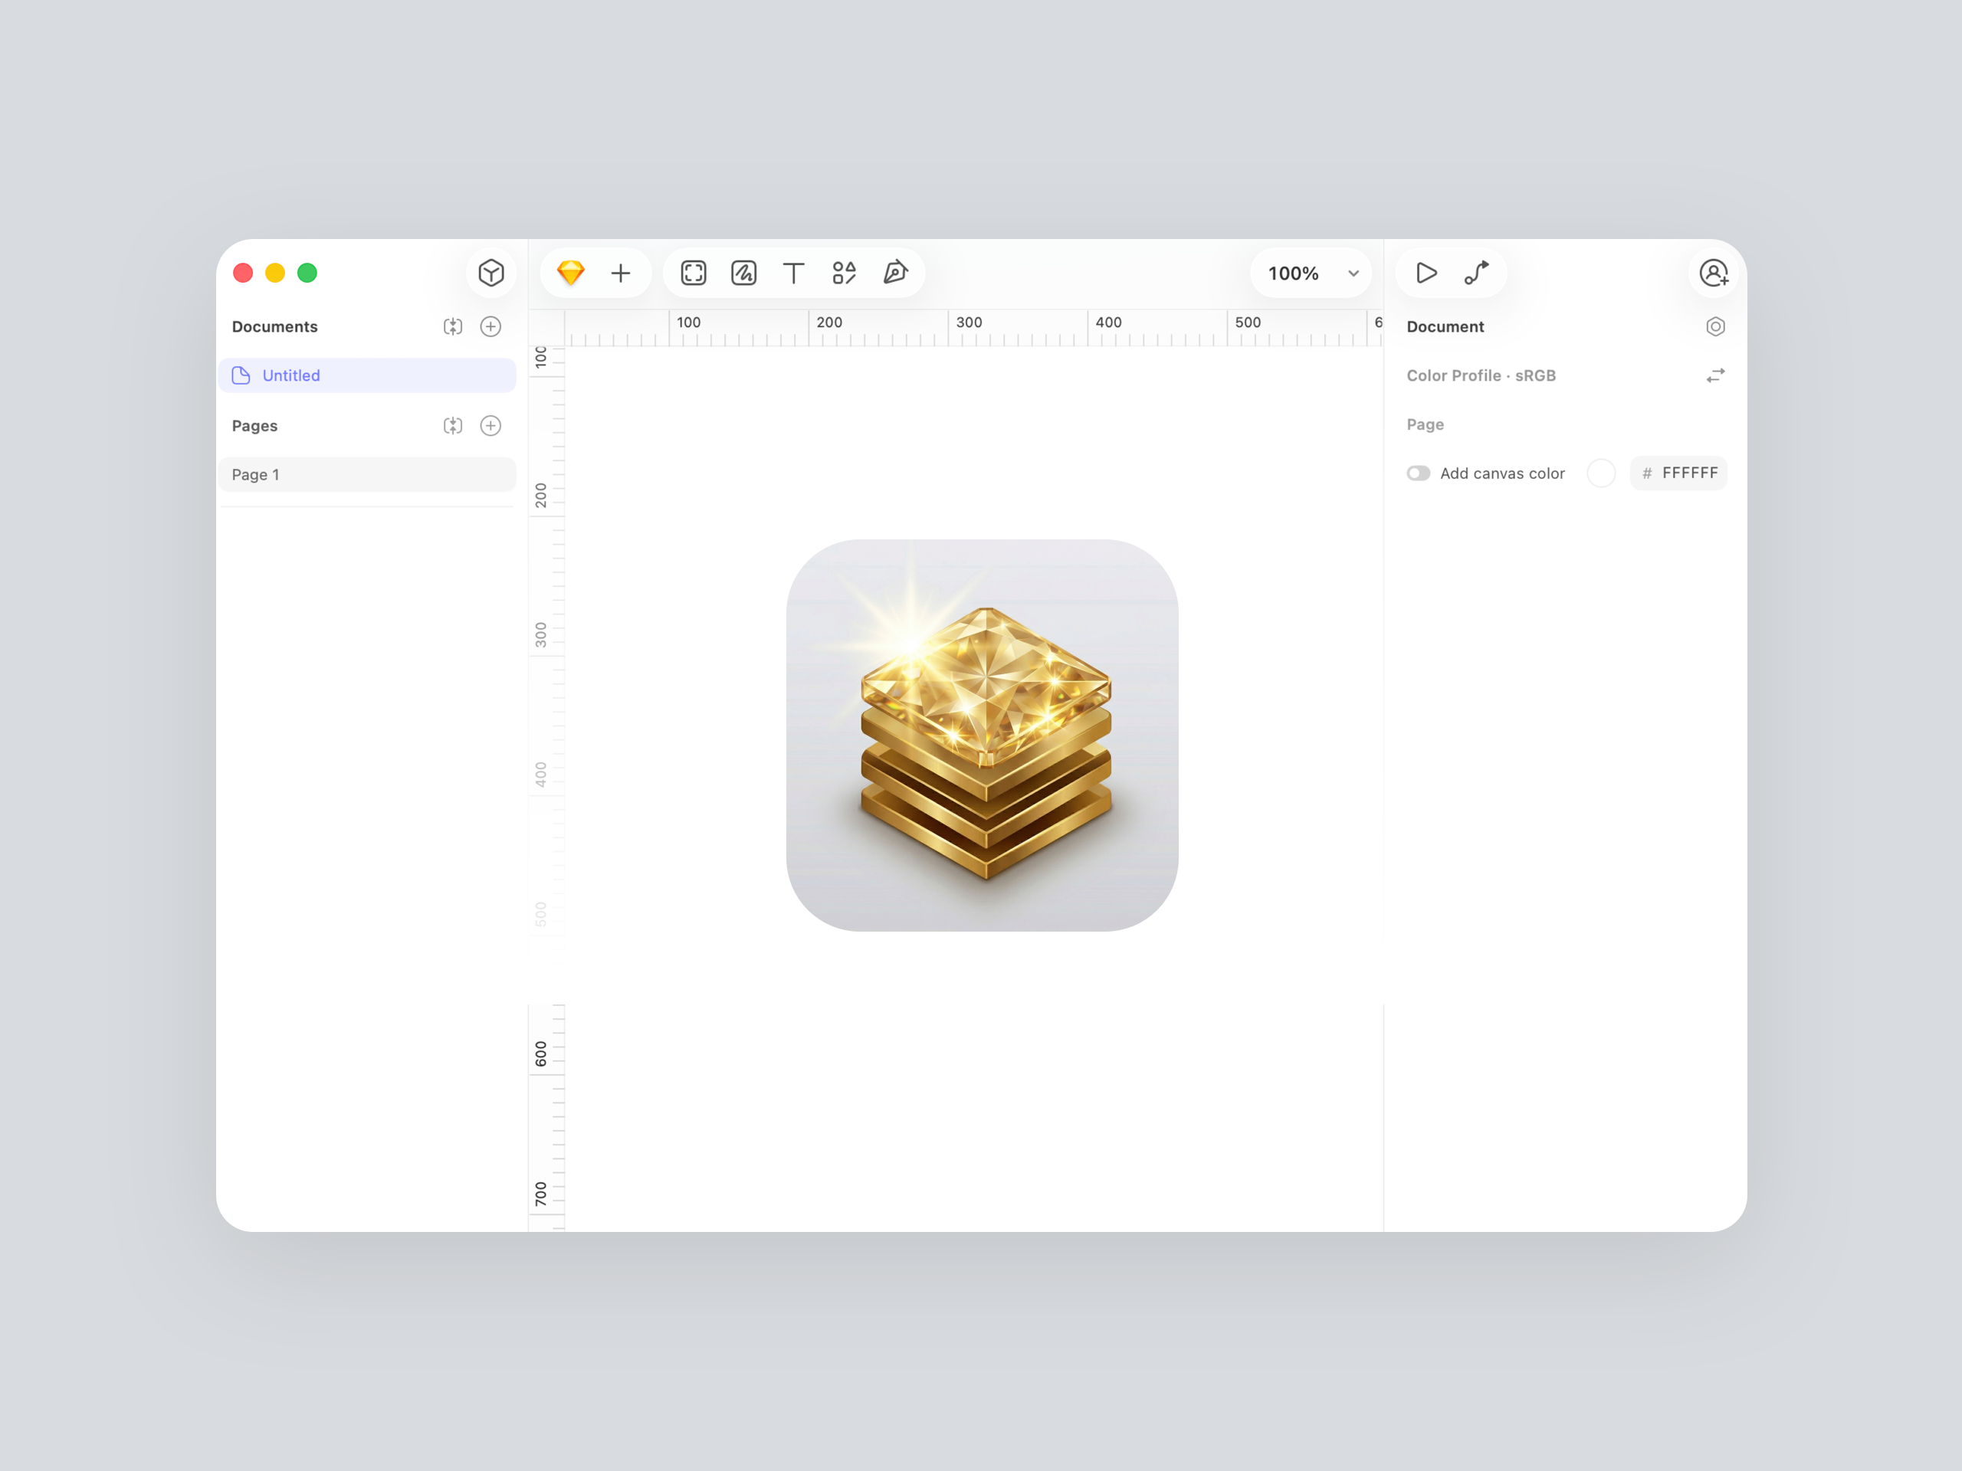The width and height of the screenshot is (1962, 1471).
Task: Select the Pencil drawing tool
Action: click(743, 273)
